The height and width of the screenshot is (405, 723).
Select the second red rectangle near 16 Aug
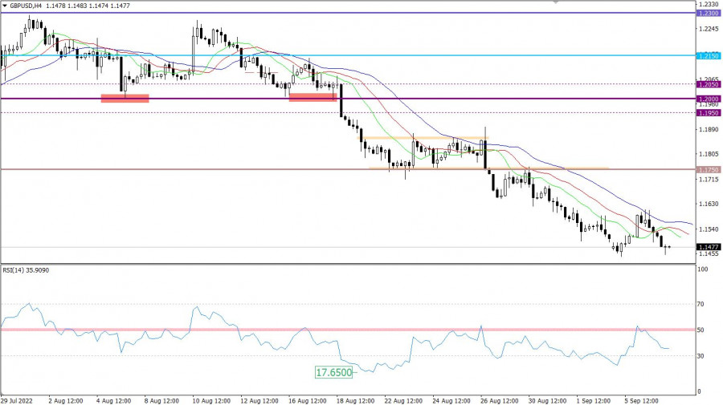(312, 97)
